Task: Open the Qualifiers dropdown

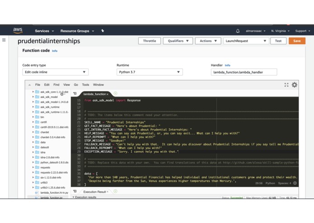Action: click(x=178, y=41)
